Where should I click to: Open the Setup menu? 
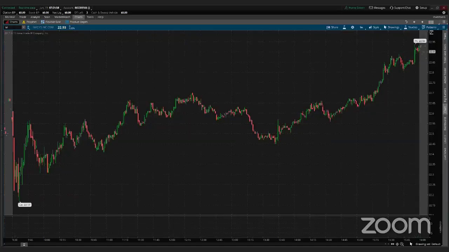point(421,8)
